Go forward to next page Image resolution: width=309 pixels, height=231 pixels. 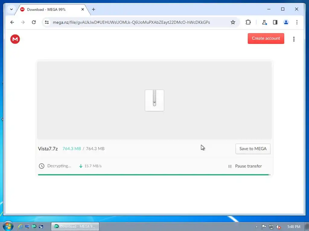click(23, 22)
